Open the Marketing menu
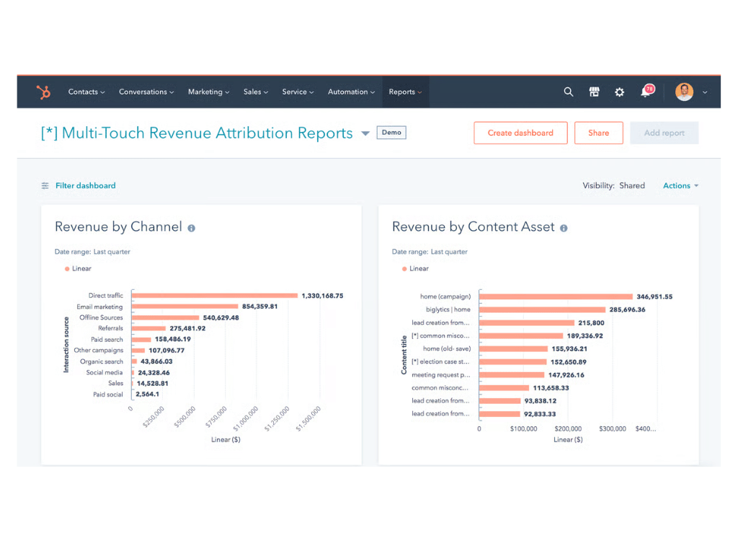The width and height of the screenshot is (738, 541). pos(208,92)
